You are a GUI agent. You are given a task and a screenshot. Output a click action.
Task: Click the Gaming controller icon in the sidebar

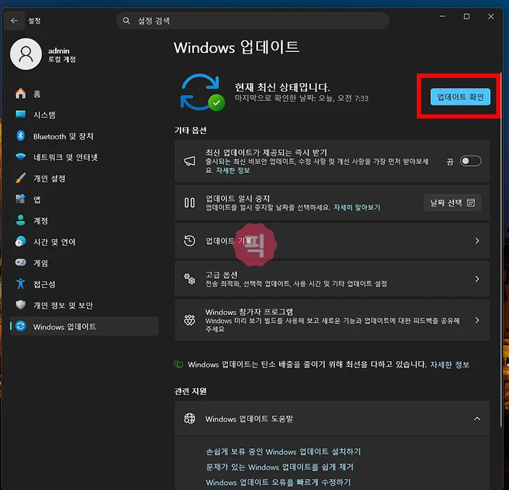tap(20, 262)
